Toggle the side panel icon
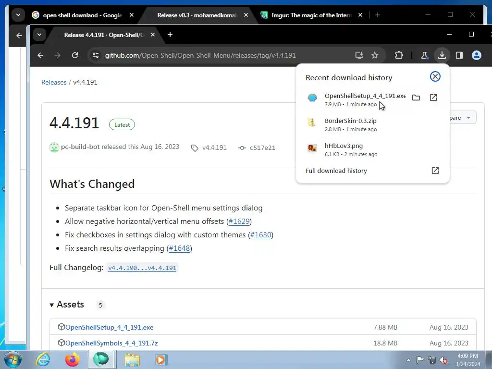The height and width of the screenshot is (369, 492). (x=459, y=55)
